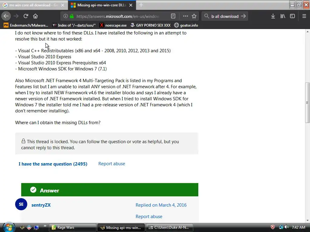Click the scrollbar down arrow

click(308, 221)
